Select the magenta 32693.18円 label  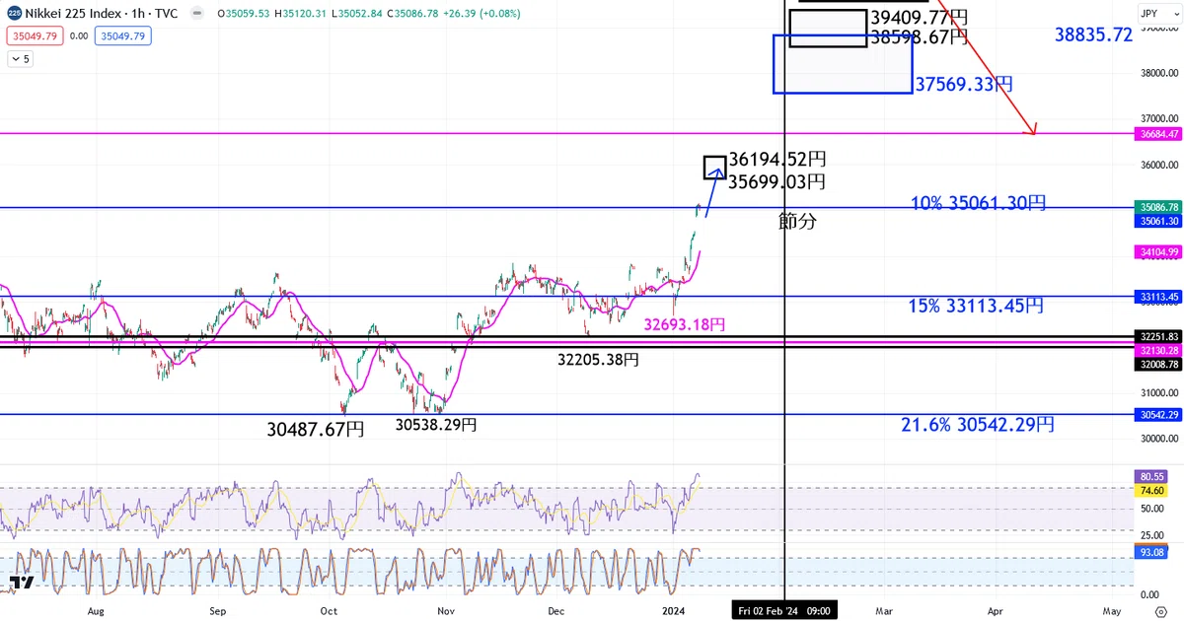click(x=686, y=323)
